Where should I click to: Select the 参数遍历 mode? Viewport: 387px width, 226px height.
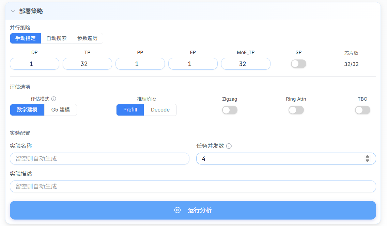pos(87,38)
